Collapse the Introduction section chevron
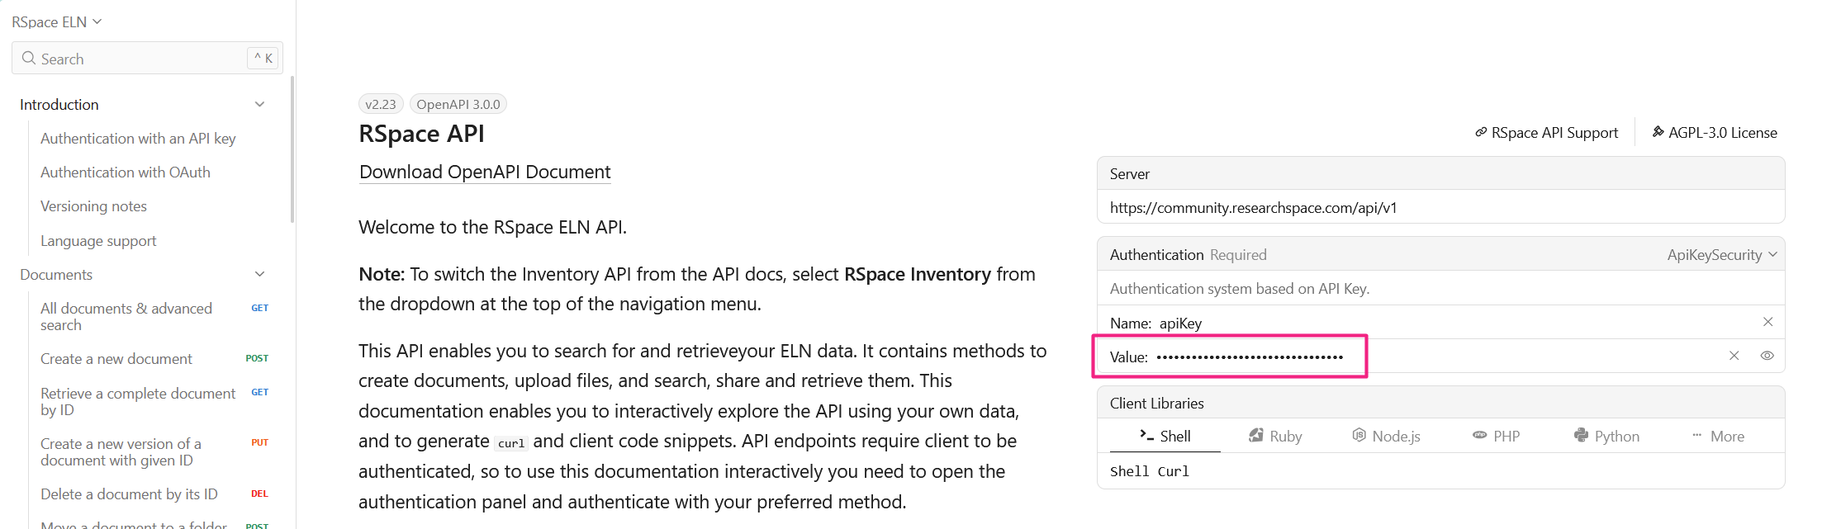1841x529 pixels. (260, 105)
